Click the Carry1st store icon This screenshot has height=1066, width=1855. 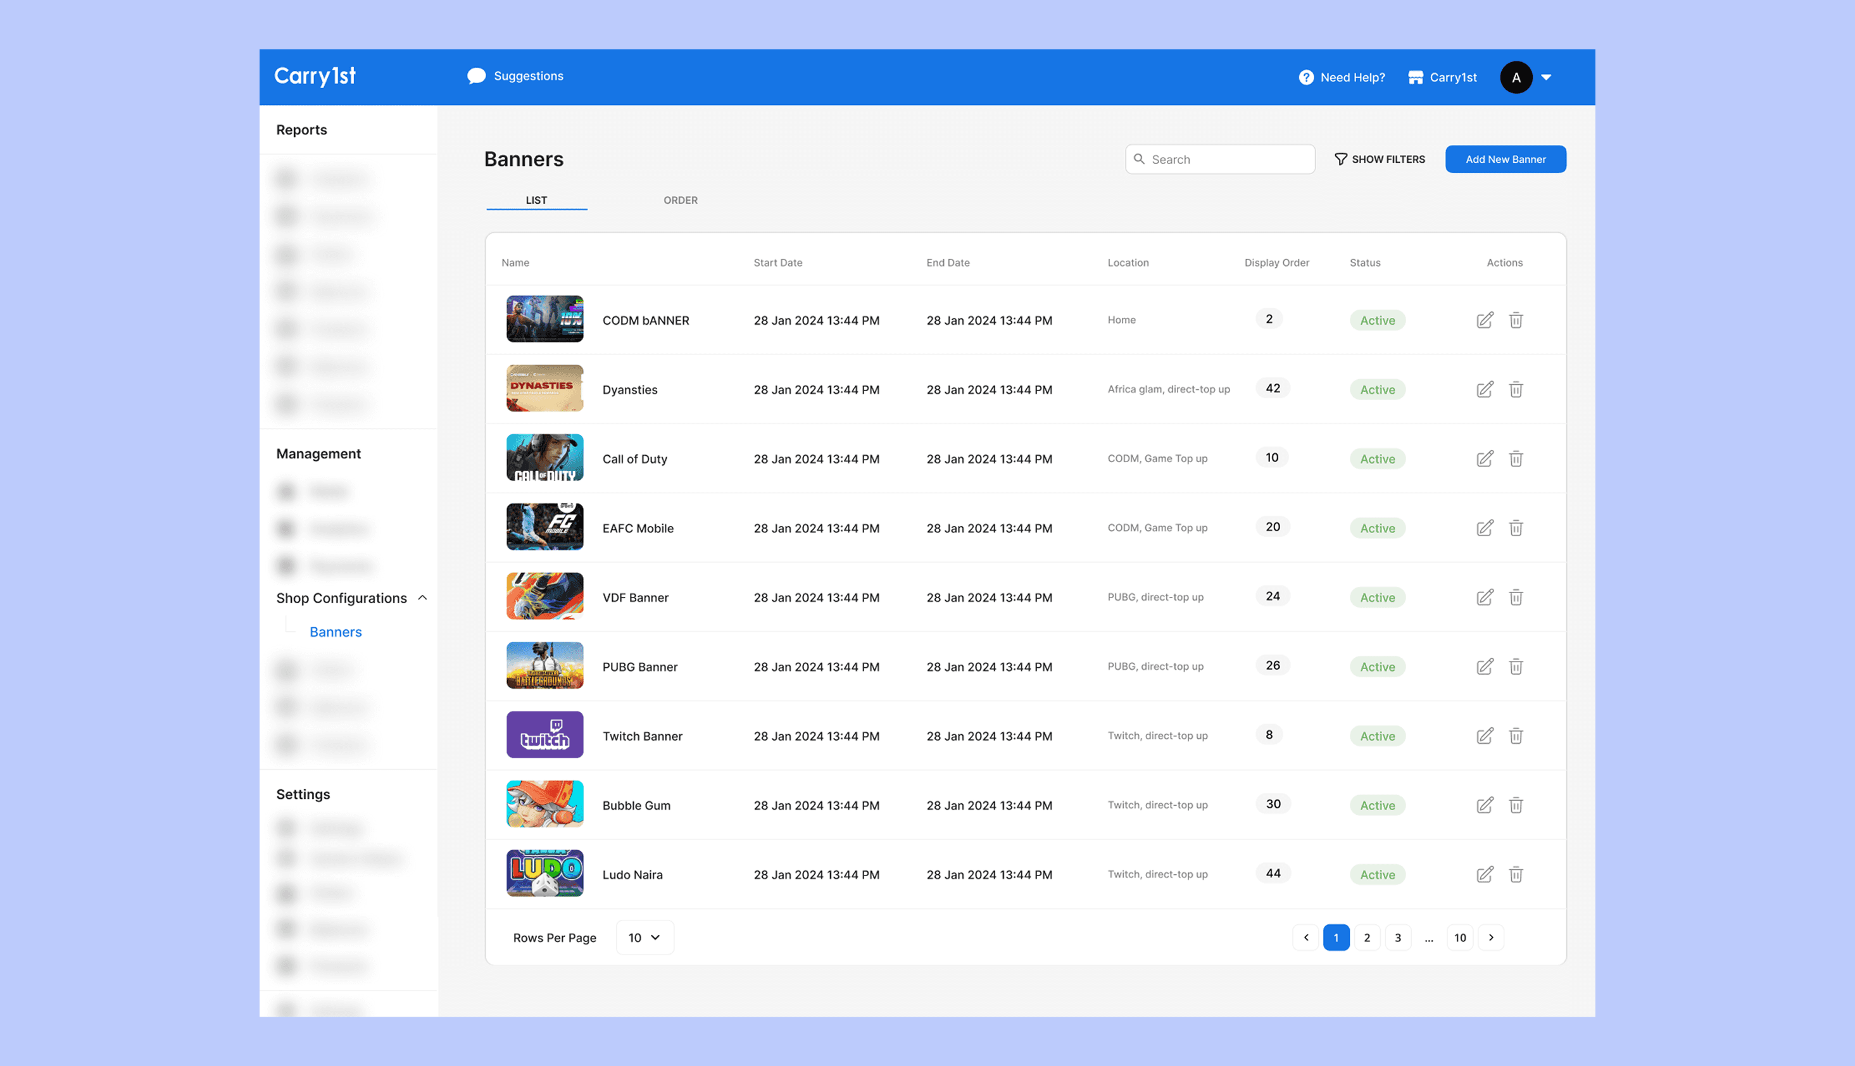click(1415, 78)
